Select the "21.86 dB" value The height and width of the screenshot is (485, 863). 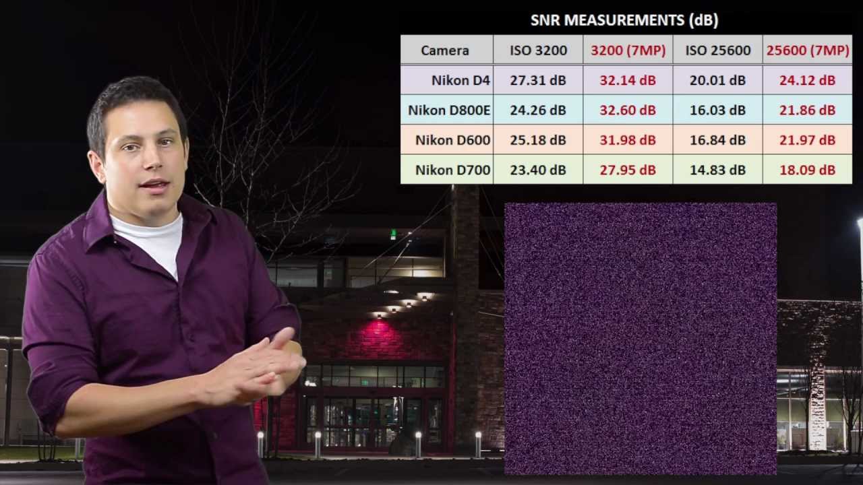[x=808, y=110]
